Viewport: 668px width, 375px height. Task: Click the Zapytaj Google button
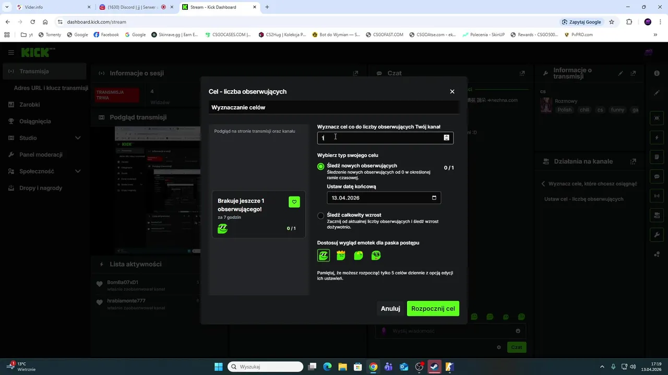coord(581,22)
